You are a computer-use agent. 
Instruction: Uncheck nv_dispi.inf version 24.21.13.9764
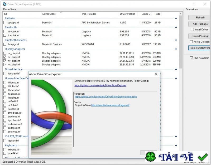point(5,61)
